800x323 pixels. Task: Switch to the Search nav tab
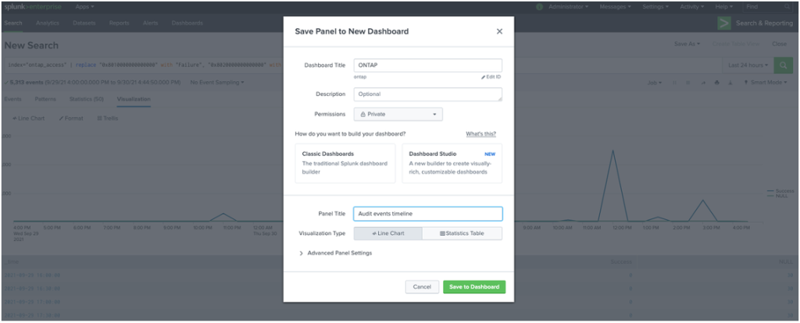tap(13, 23)
